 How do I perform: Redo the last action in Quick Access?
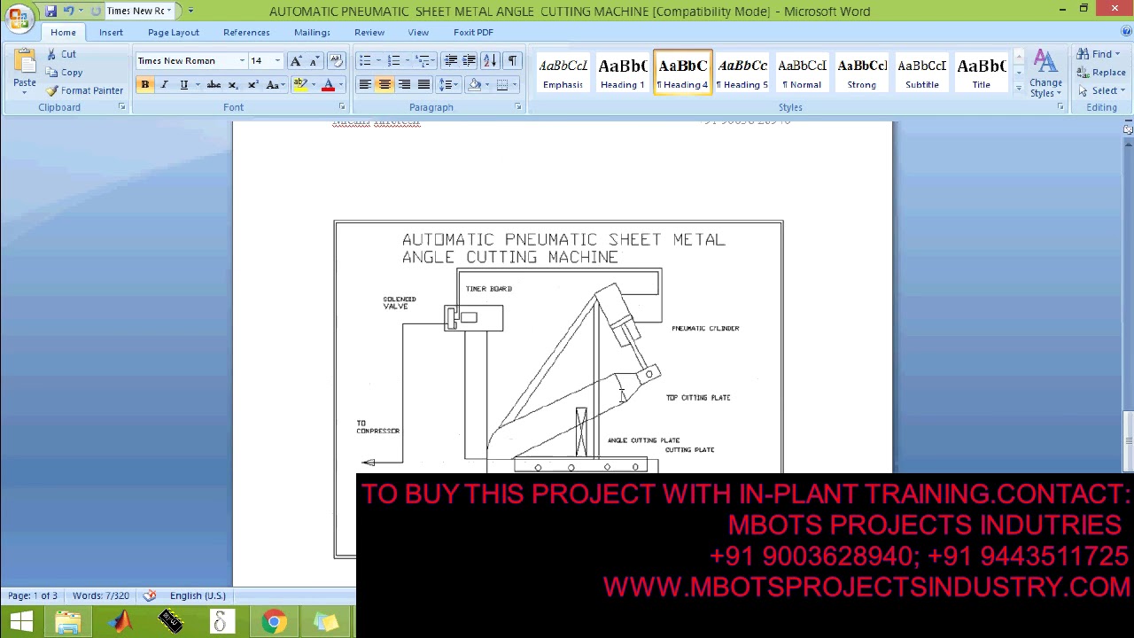coord(96,11)
